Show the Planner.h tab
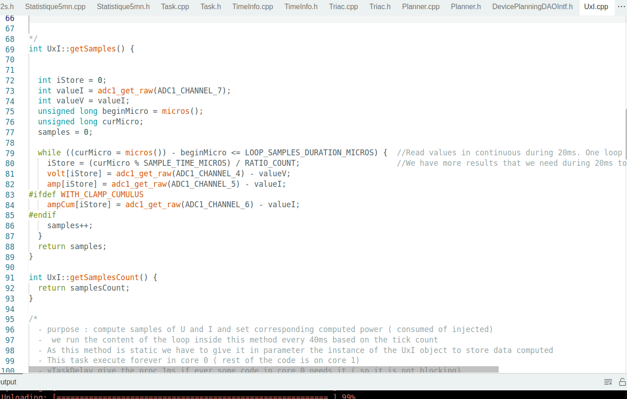The height and width of the screenshot is (399, 627). click(x=465, y=7)
